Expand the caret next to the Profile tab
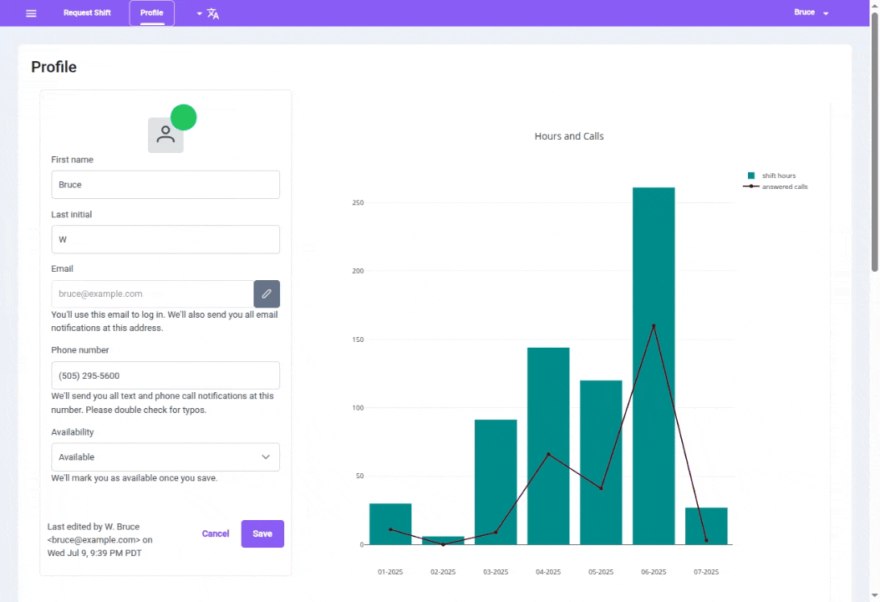The image size is (880, 602). tap(198, 13)
